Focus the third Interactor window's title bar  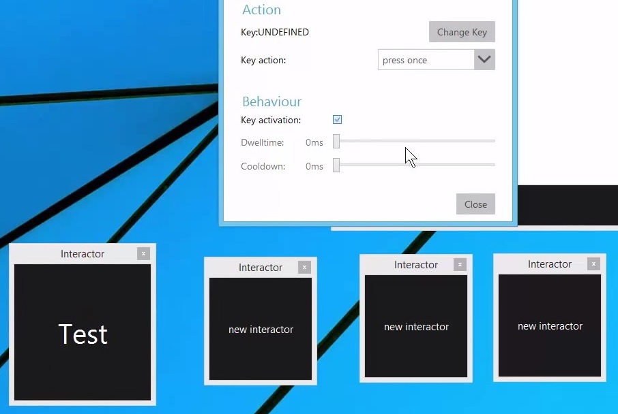pyautogui.click(x=415, y=265)
